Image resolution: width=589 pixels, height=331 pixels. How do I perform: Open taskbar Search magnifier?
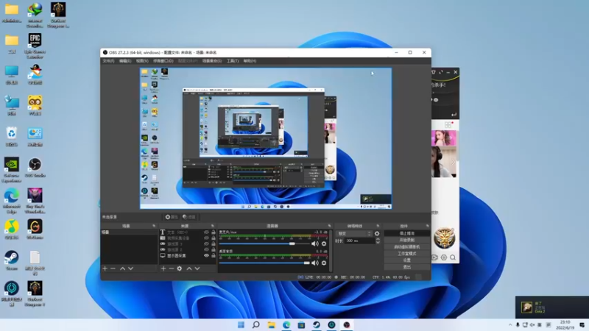click(256, 324)
